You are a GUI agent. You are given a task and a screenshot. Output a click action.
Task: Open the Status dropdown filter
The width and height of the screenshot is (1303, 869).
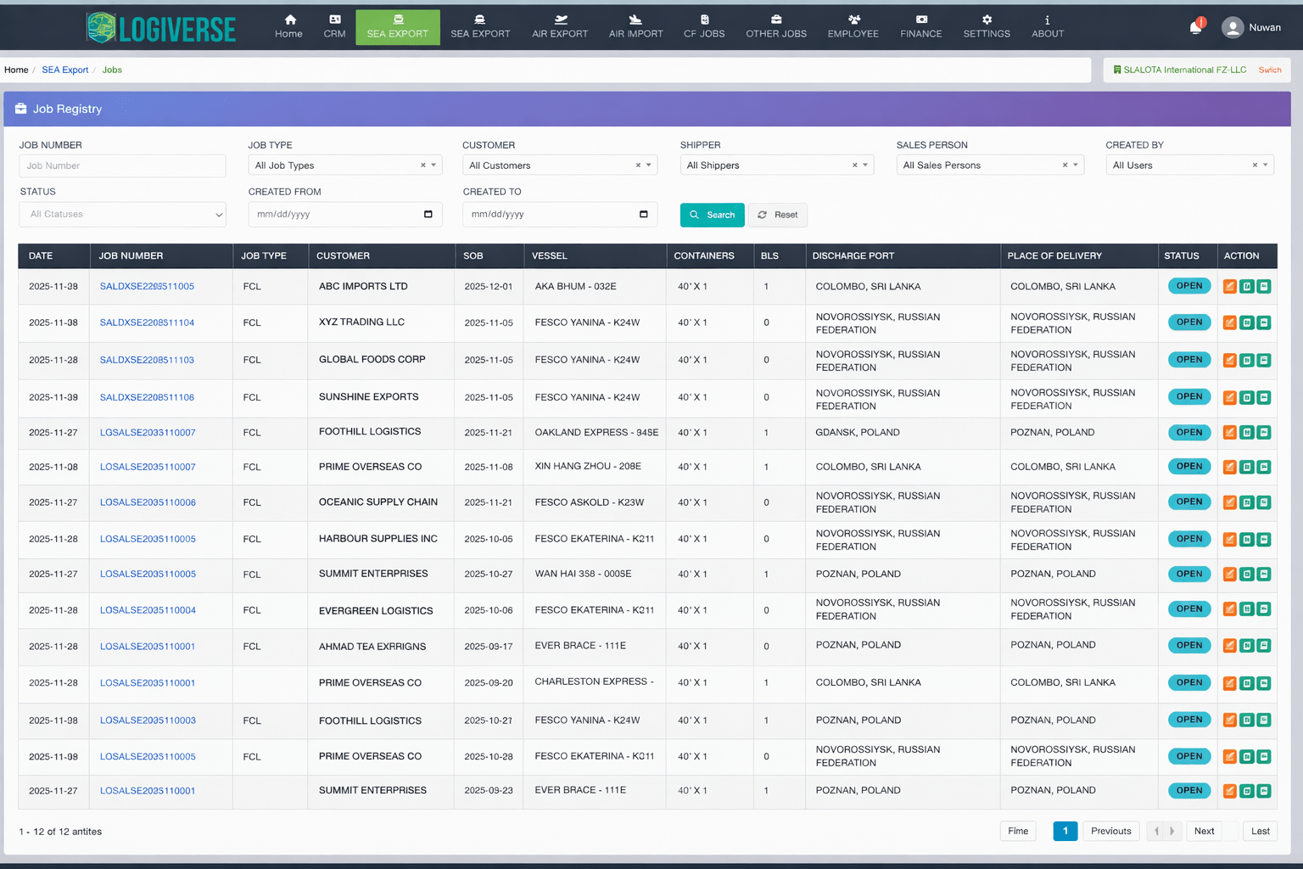[122, 215]
